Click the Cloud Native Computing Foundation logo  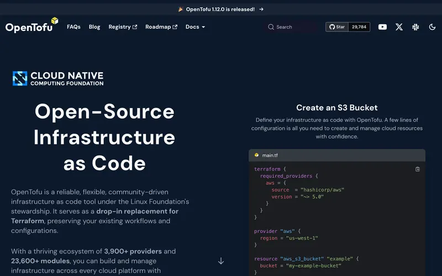pos(58,78)
